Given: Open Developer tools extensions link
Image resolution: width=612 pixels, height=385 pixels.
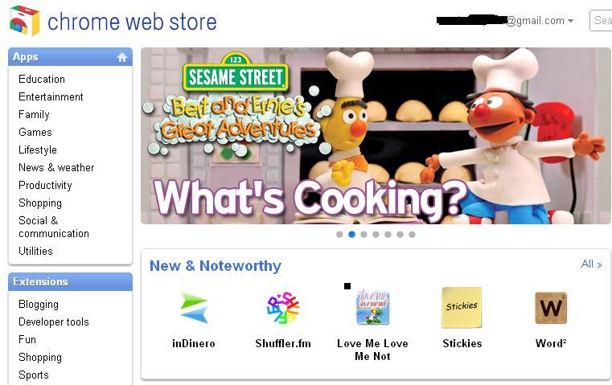Looking at the screenshot, I should pyautogui.click(x=54, y=322).
